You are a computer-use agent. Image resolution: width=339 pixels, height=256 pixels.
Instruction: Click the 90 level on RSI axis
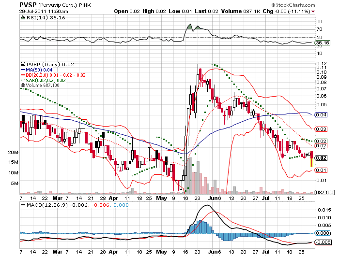point(319,21)
